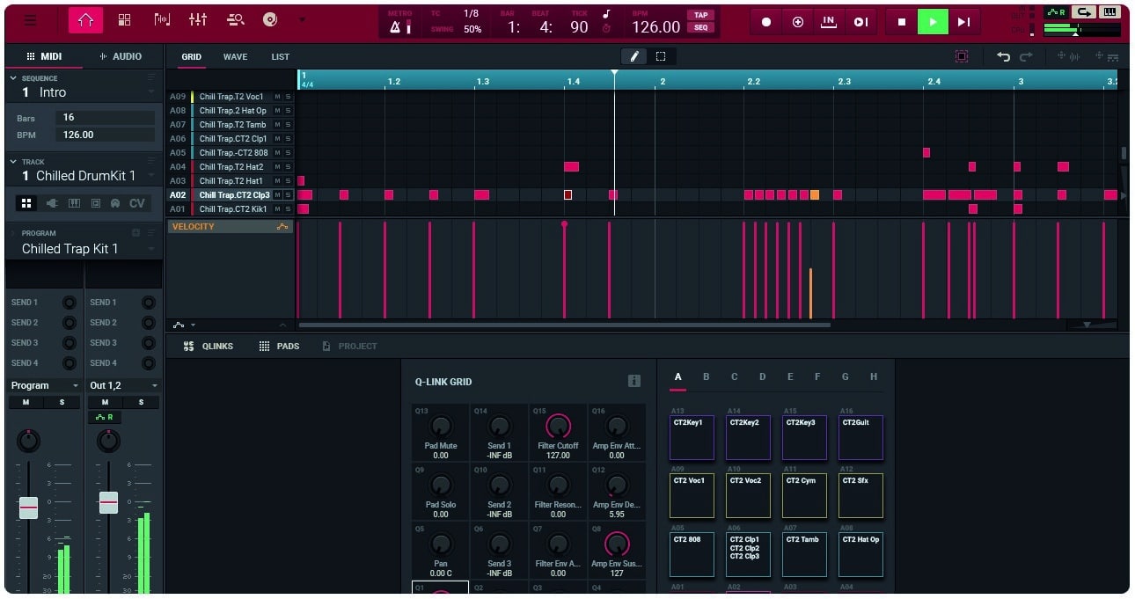Enable the Overdub button

(x=797, y=22)
